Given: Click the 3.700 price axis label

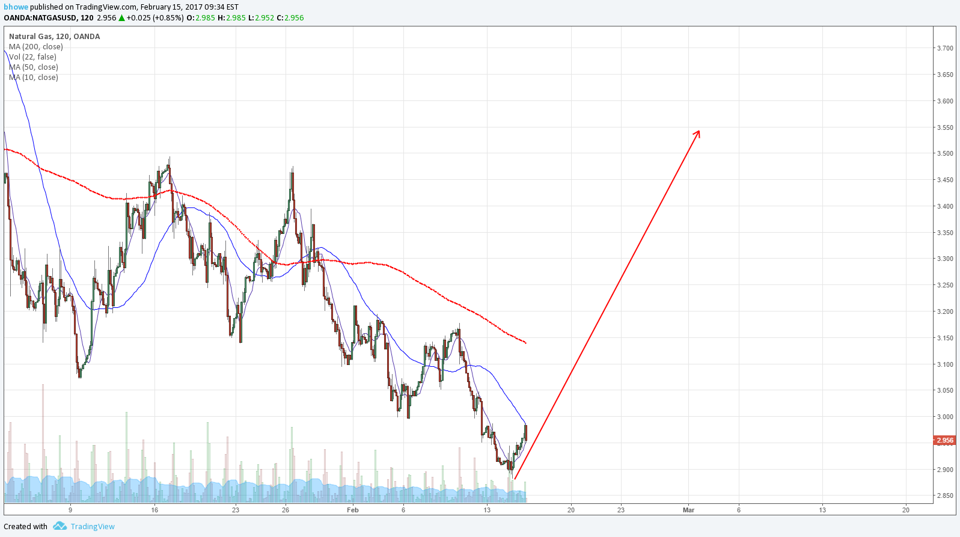Looking at the screenshot, I should pos(945,48).
